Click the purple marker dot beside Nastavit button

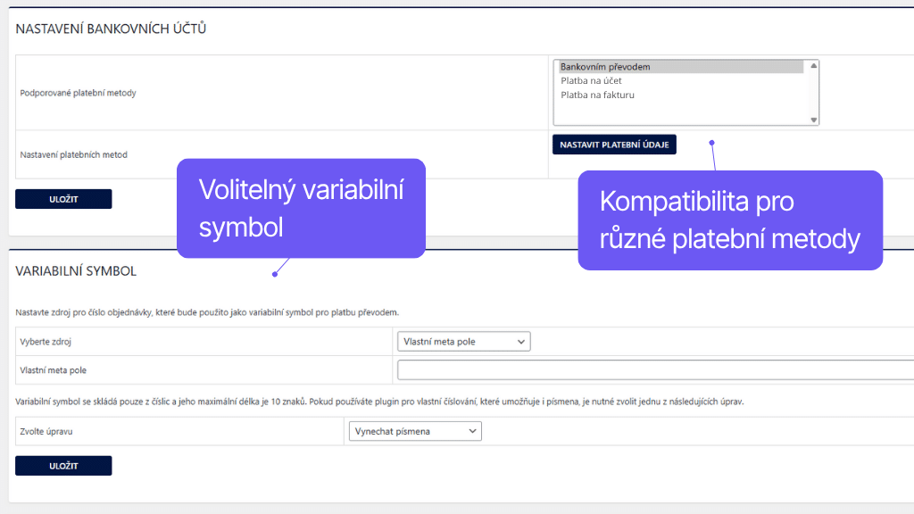tap(711, 142)
